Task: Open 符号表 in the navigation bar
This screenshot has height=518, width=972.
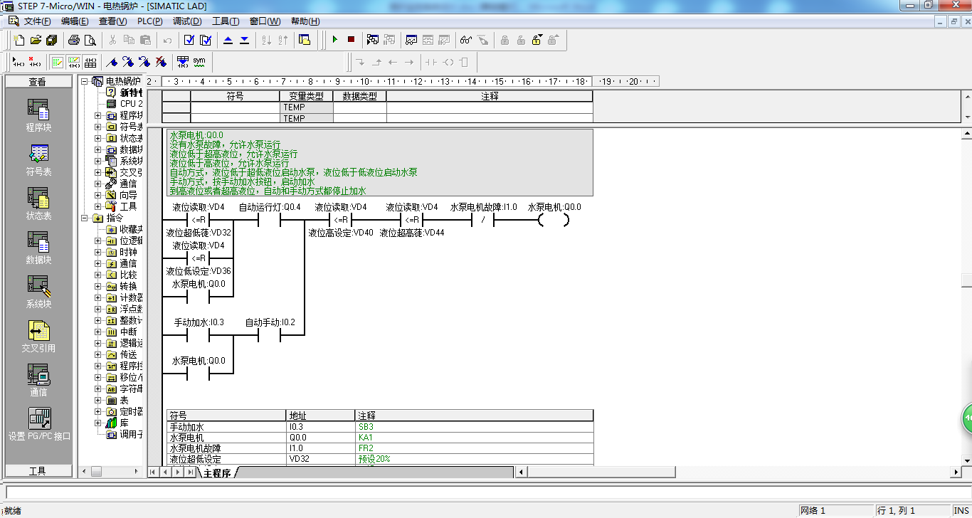Action: [39, 159]
